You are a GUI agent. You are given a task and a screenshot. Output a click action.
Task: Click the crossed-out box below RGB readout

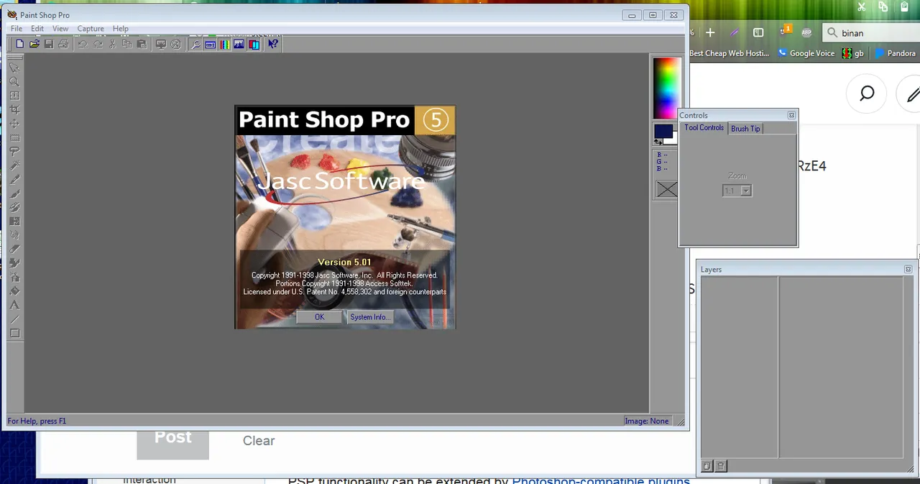pyautogui.click(x=667, y=189)
